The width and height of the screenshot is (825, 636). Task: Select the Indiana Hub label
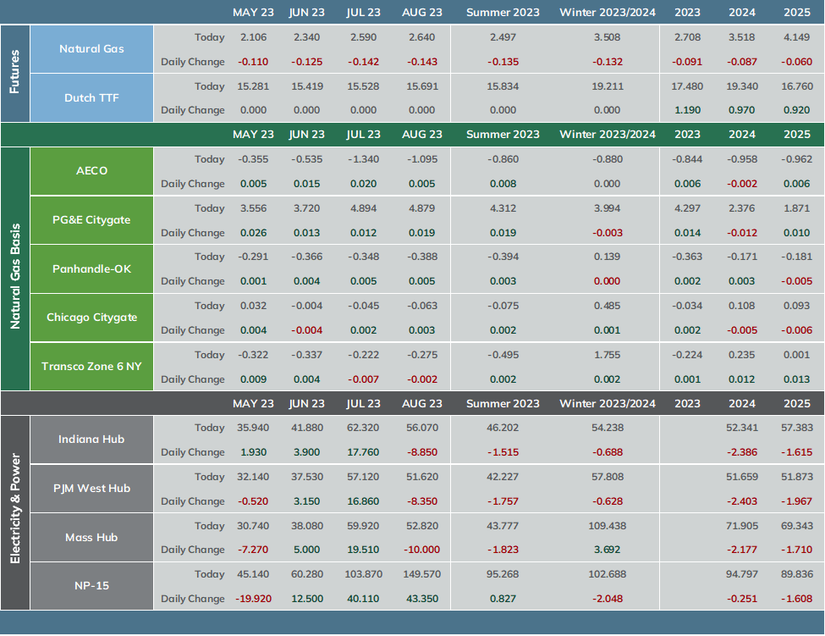point(91,440)
